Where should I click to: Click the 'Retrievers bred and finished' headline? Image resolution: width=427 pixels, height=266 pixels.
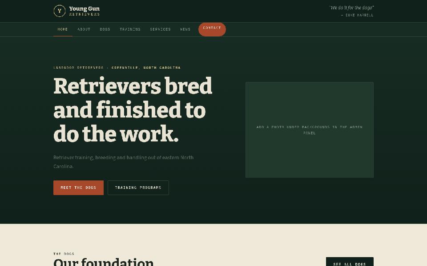point(133,110)
